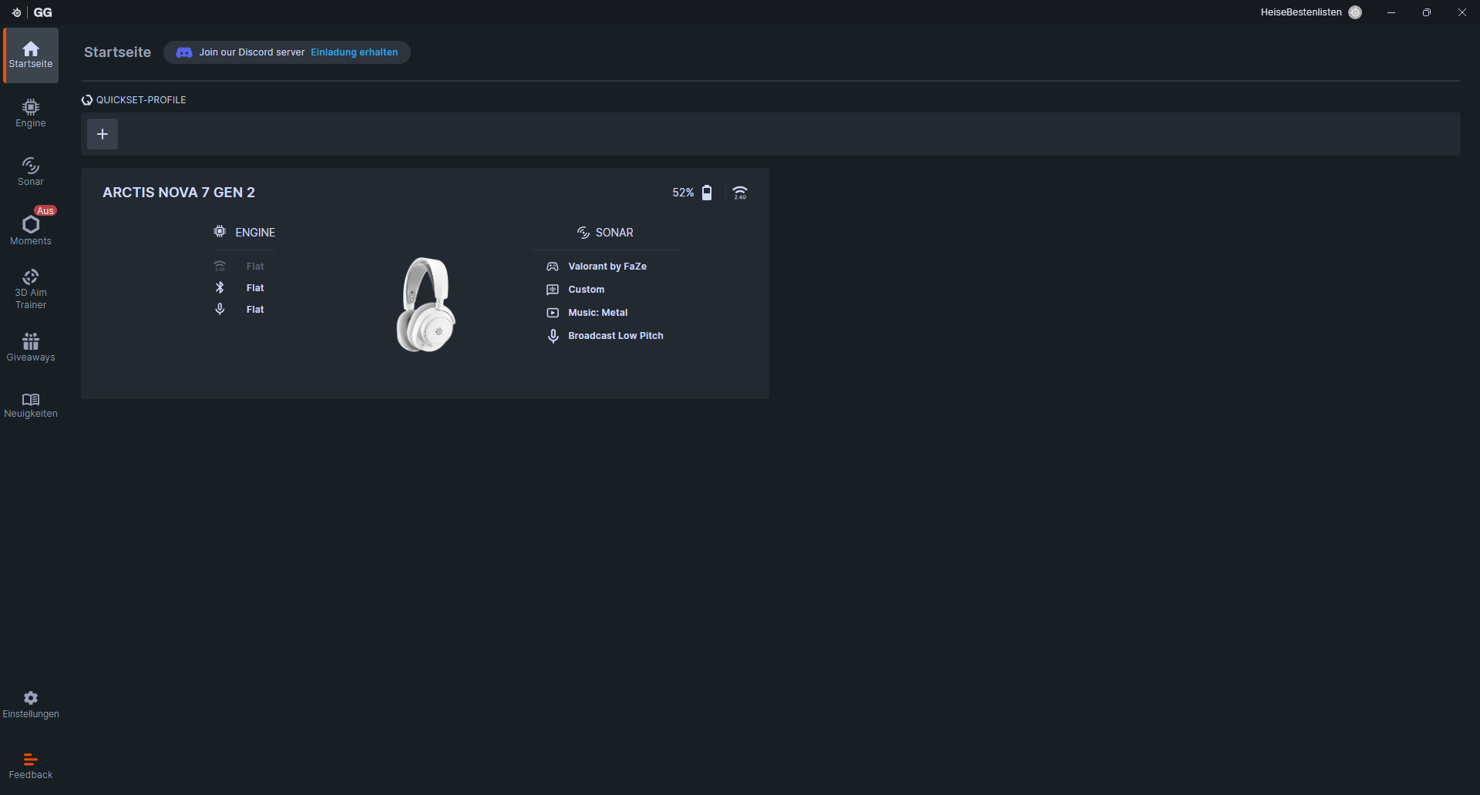Add a new Quickset profile
The height and width of the screenshot is (795, 1480).
tap(103, 134)
